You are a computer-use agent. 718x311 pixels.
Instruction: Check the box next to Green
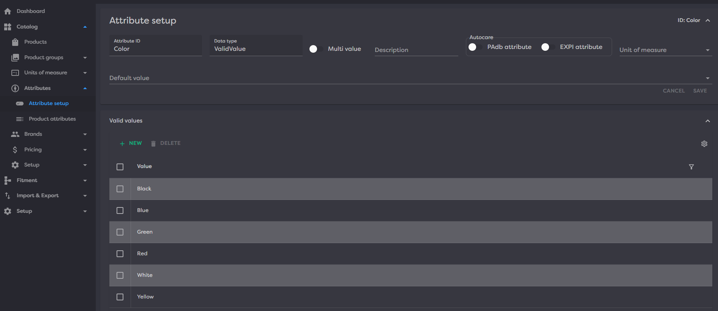[x=120, y=232]
